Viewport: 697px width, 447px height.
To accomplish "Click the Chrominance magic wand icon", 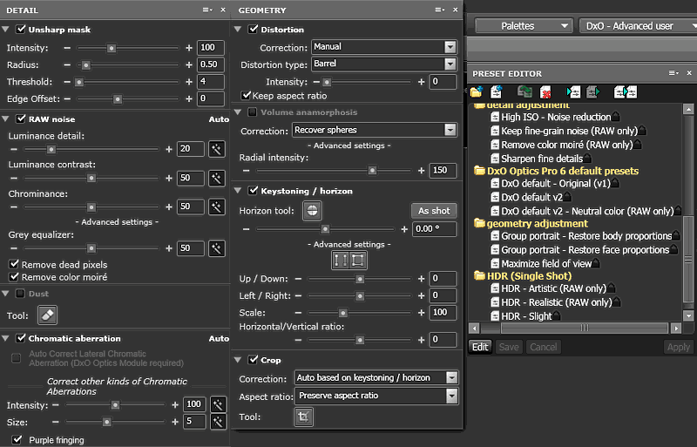I will pos(217,207).
